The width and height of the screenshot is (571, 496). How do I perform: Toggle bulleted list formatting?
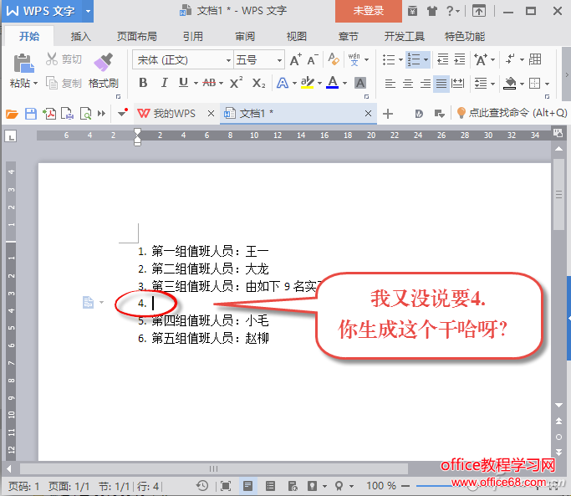pyautogui.click(x=389, y=59)
